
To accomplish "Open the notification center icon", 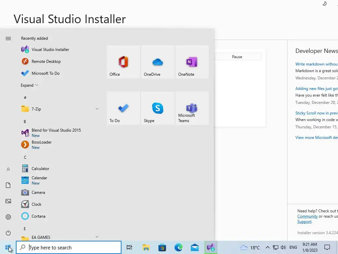I will (327, 247).
